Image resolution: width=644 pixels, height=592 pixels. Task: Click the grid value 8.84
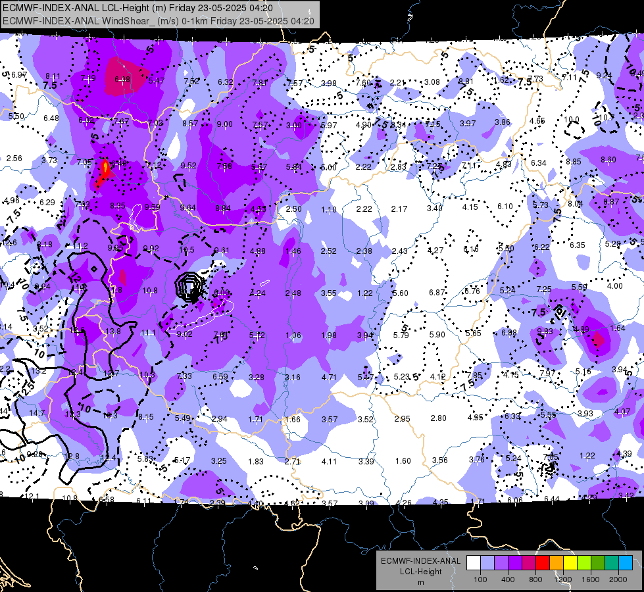click(223, 209)
